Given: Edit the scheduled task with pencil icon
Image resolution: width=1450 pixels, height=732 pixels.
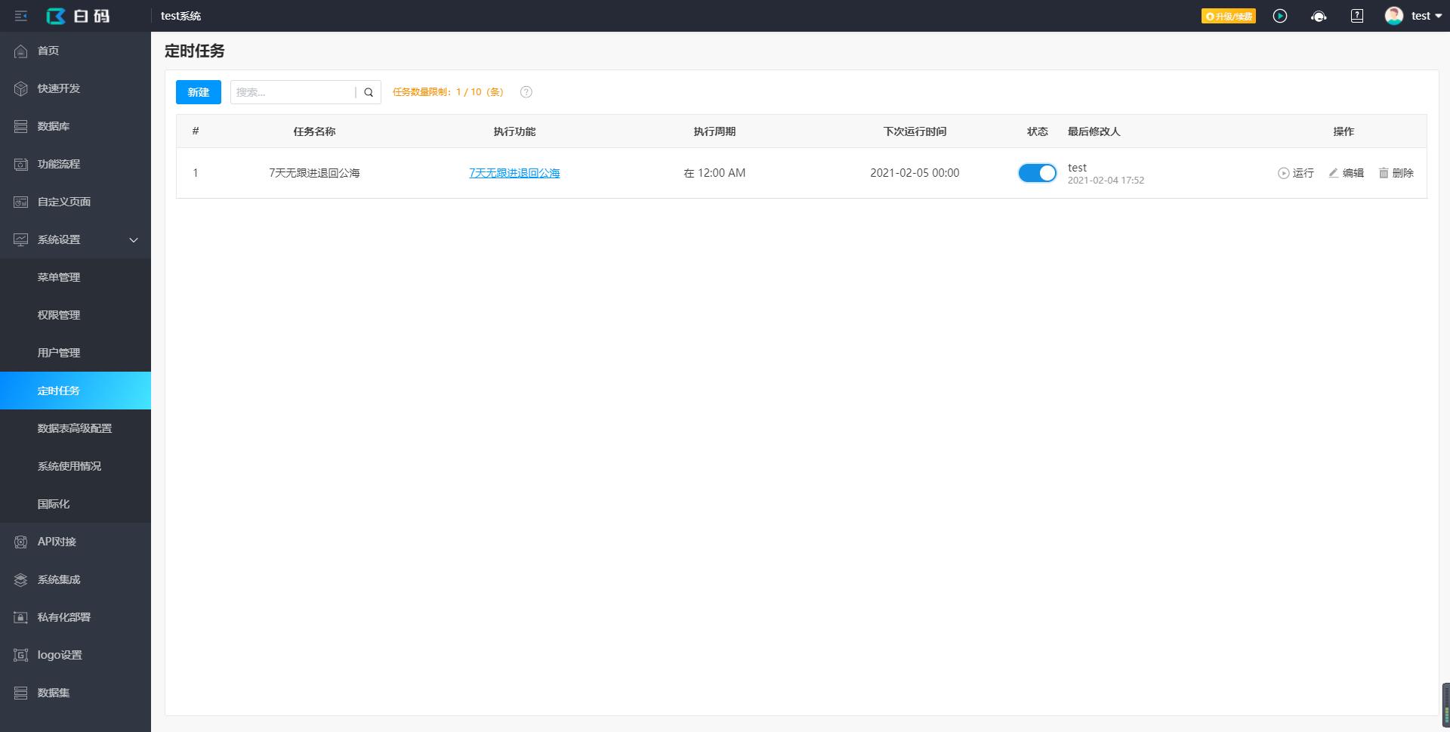Looking at the screenshot, I should point(1347,173).
